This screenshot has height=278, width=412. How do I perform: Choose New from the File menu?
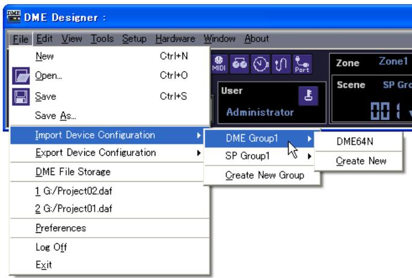(x=110, y=56)
